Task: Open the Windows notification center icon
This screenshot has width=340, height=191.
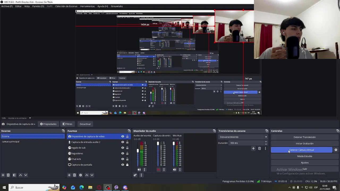Action: 334,188
